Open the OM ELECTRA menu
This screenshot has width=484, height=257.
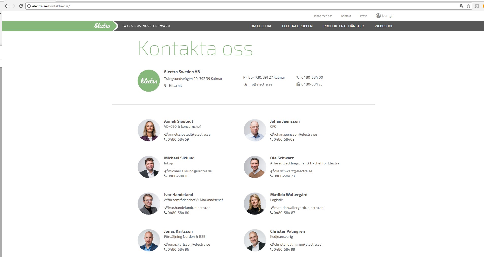(261, 26)
